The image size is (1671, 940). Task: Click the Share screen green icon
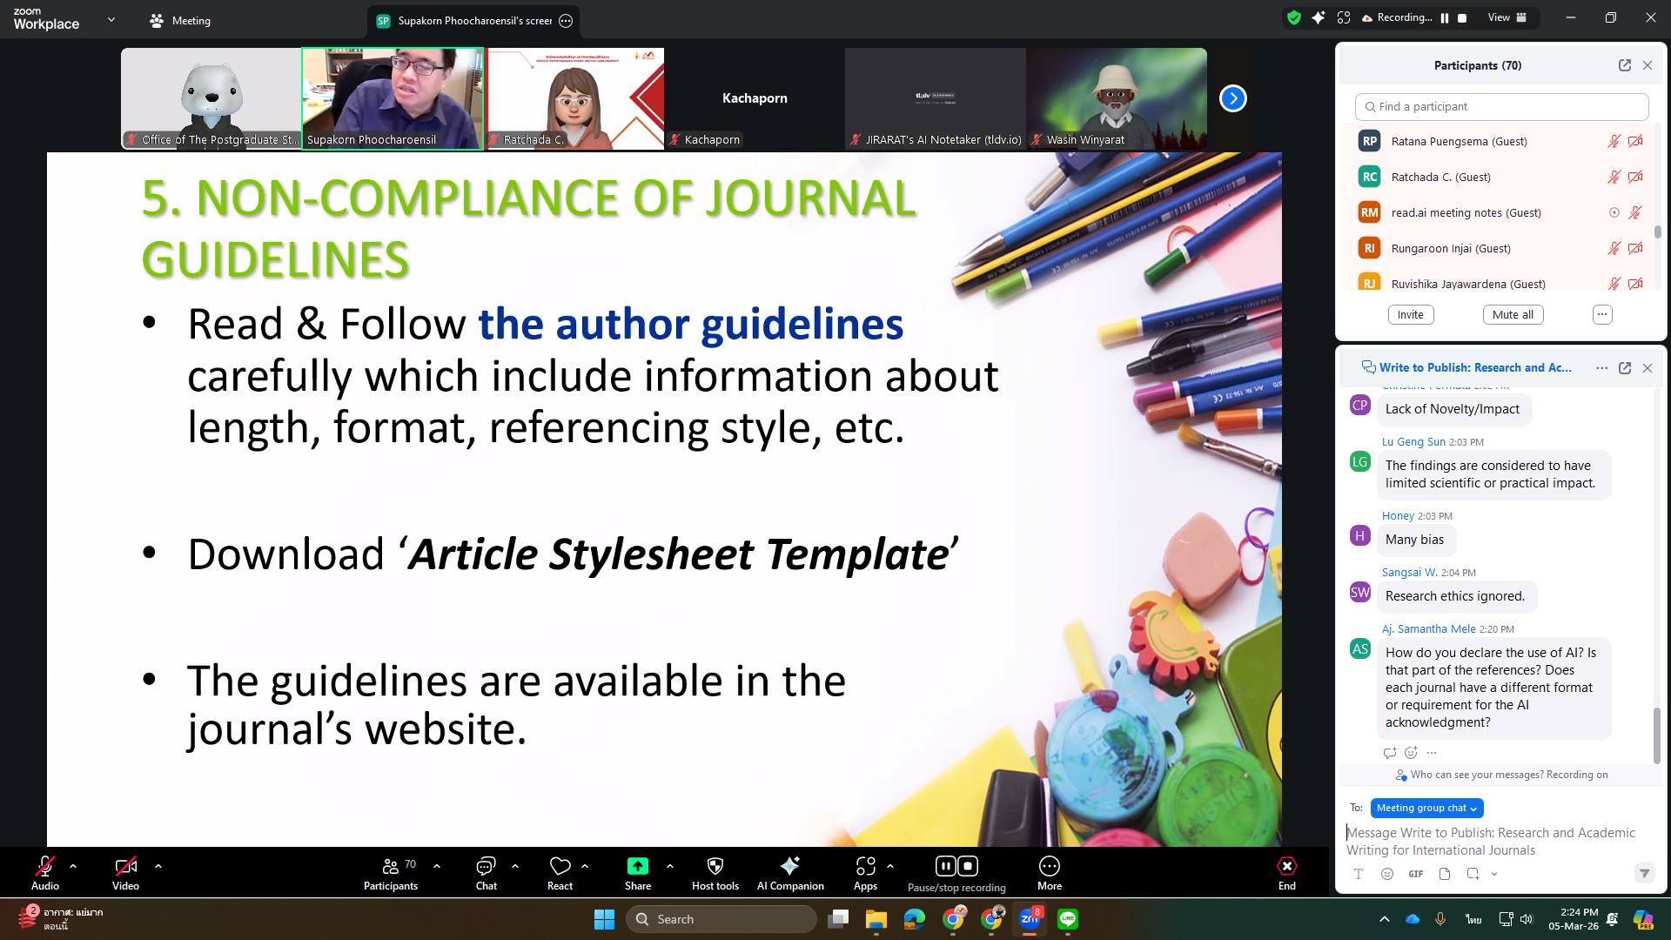637,866
